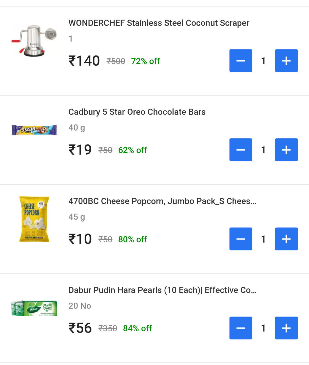This screenshot has height=365, width=309.
Task: Click the 62% off discount label
Action: pos(132,150)
